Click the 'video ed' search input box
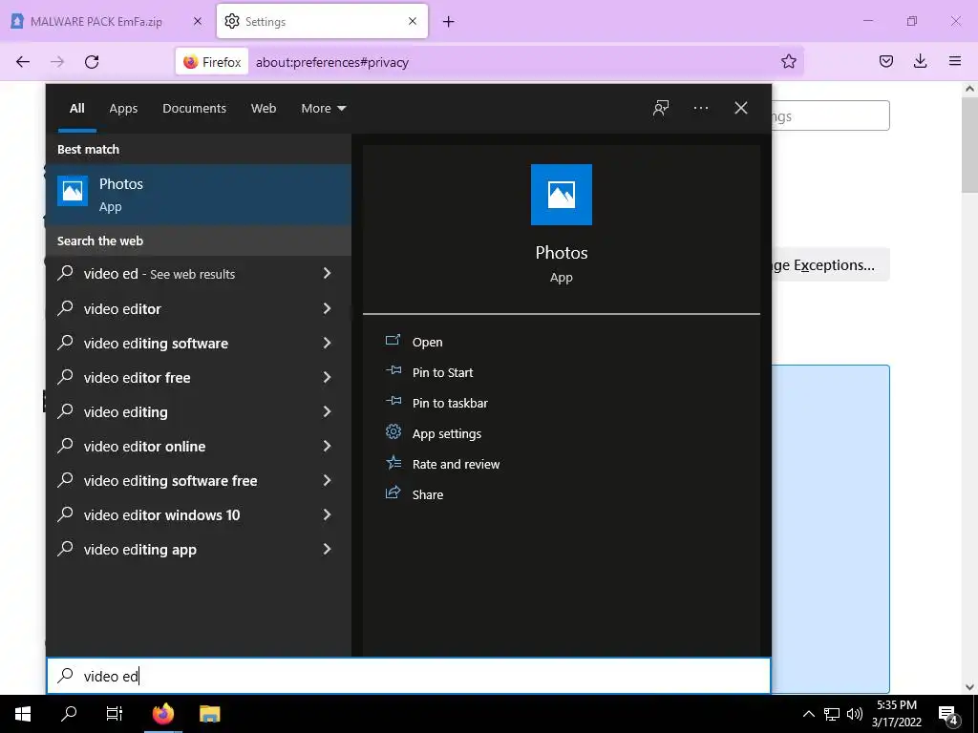 [409, 676]
